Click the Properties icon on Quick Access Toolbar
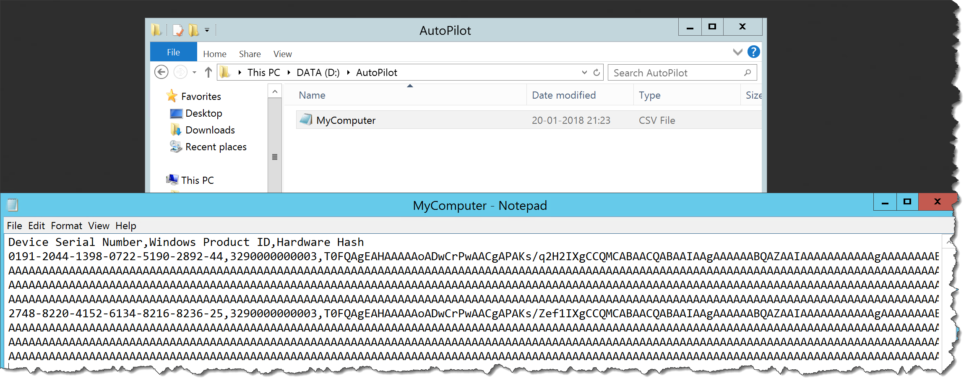The height and width of the screenshot is (384, 969). (177, 30)
